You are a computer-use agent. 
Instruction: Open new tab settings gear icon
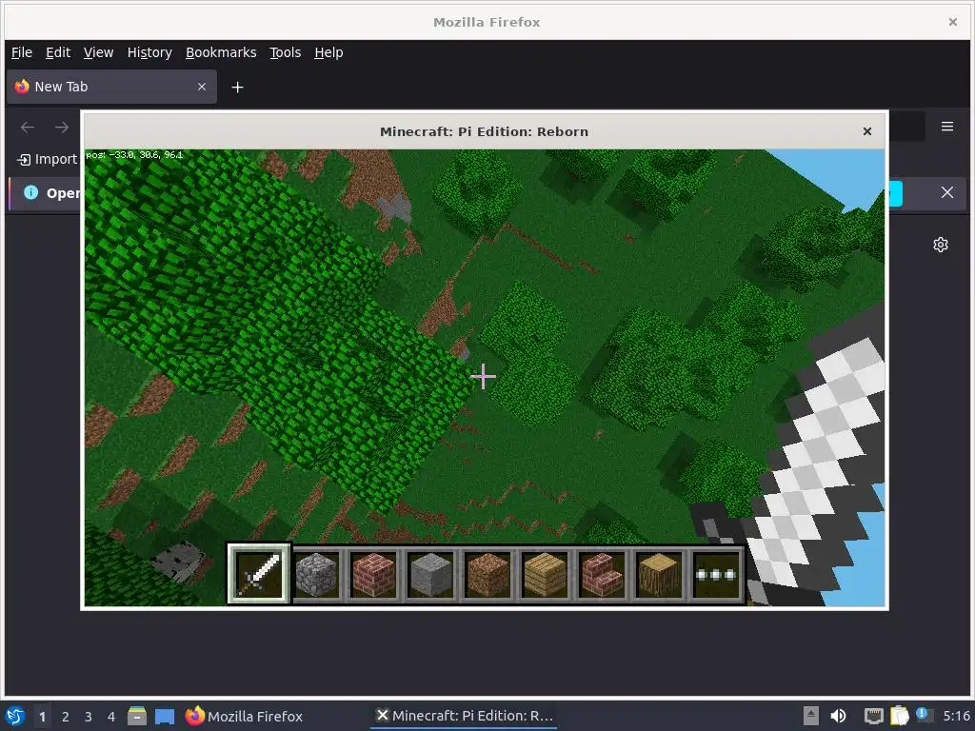[x=940, y=245]
